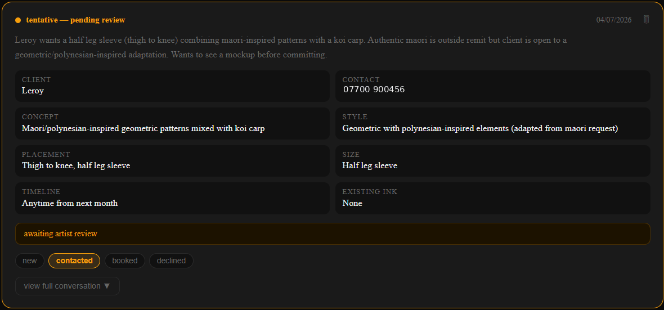The height and width of the screenshot is (310, 664).
Task: Click the CONTACT field label
Action: (x=361, y=80)
